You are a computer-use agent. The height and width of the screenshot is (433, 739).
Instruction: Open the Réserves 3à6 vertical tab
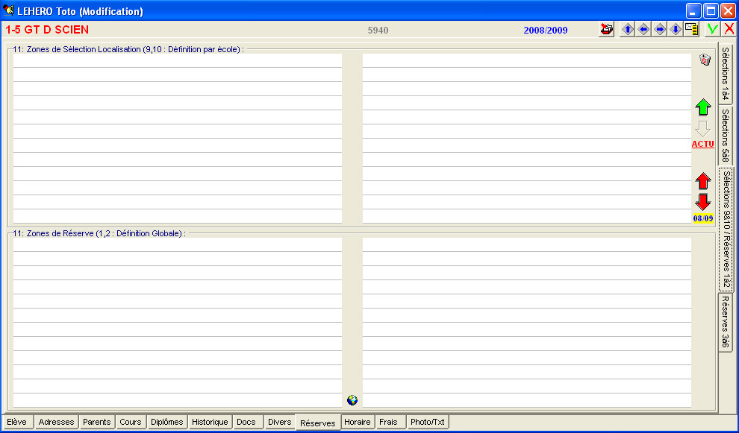pyautogui.click(x=726, y=322)
